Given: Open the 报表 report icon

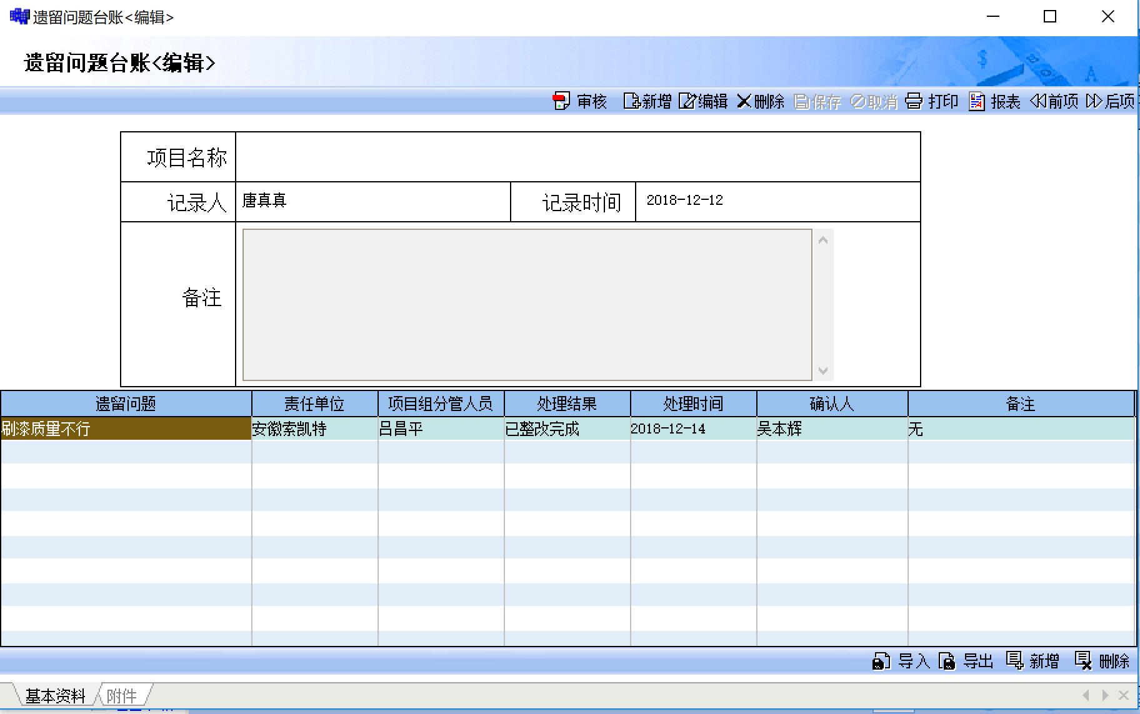Looking at the screenshot, I should (x=976, y=101).
